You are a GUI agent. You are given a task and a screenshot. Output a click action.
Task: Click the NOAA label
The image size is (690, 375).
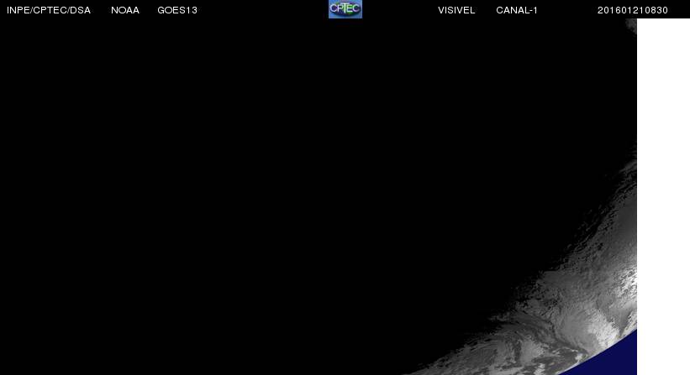coord(125,11)
